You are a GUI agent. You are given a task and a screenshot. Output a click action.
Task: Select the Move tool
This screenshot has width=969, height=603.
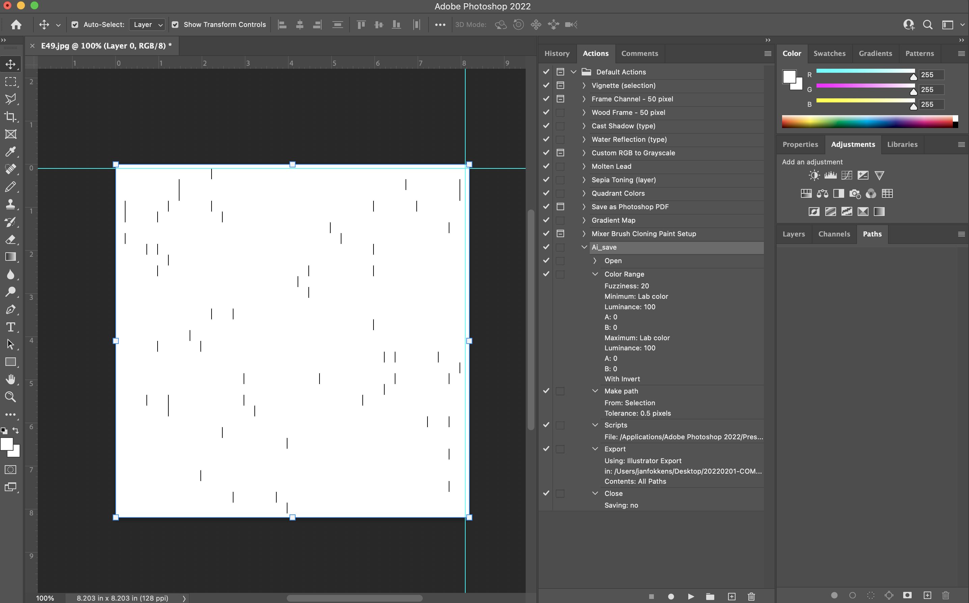click(x=11, y=64)
